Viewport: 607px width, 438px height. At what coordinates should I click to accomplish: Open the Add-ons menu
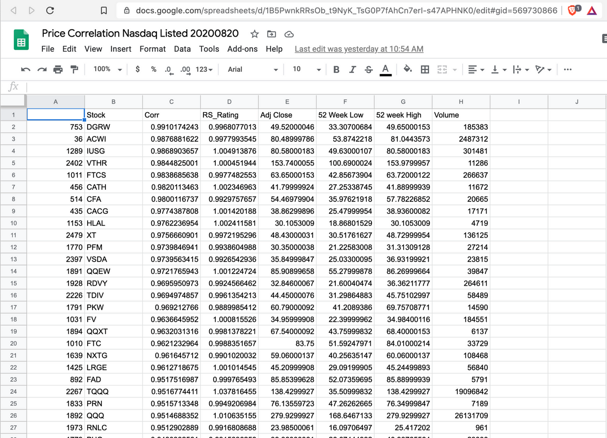coord(242,49)
